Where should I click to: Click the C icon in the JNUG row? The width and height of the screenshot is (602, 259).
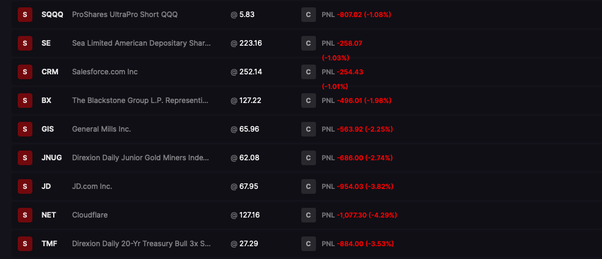308,158
